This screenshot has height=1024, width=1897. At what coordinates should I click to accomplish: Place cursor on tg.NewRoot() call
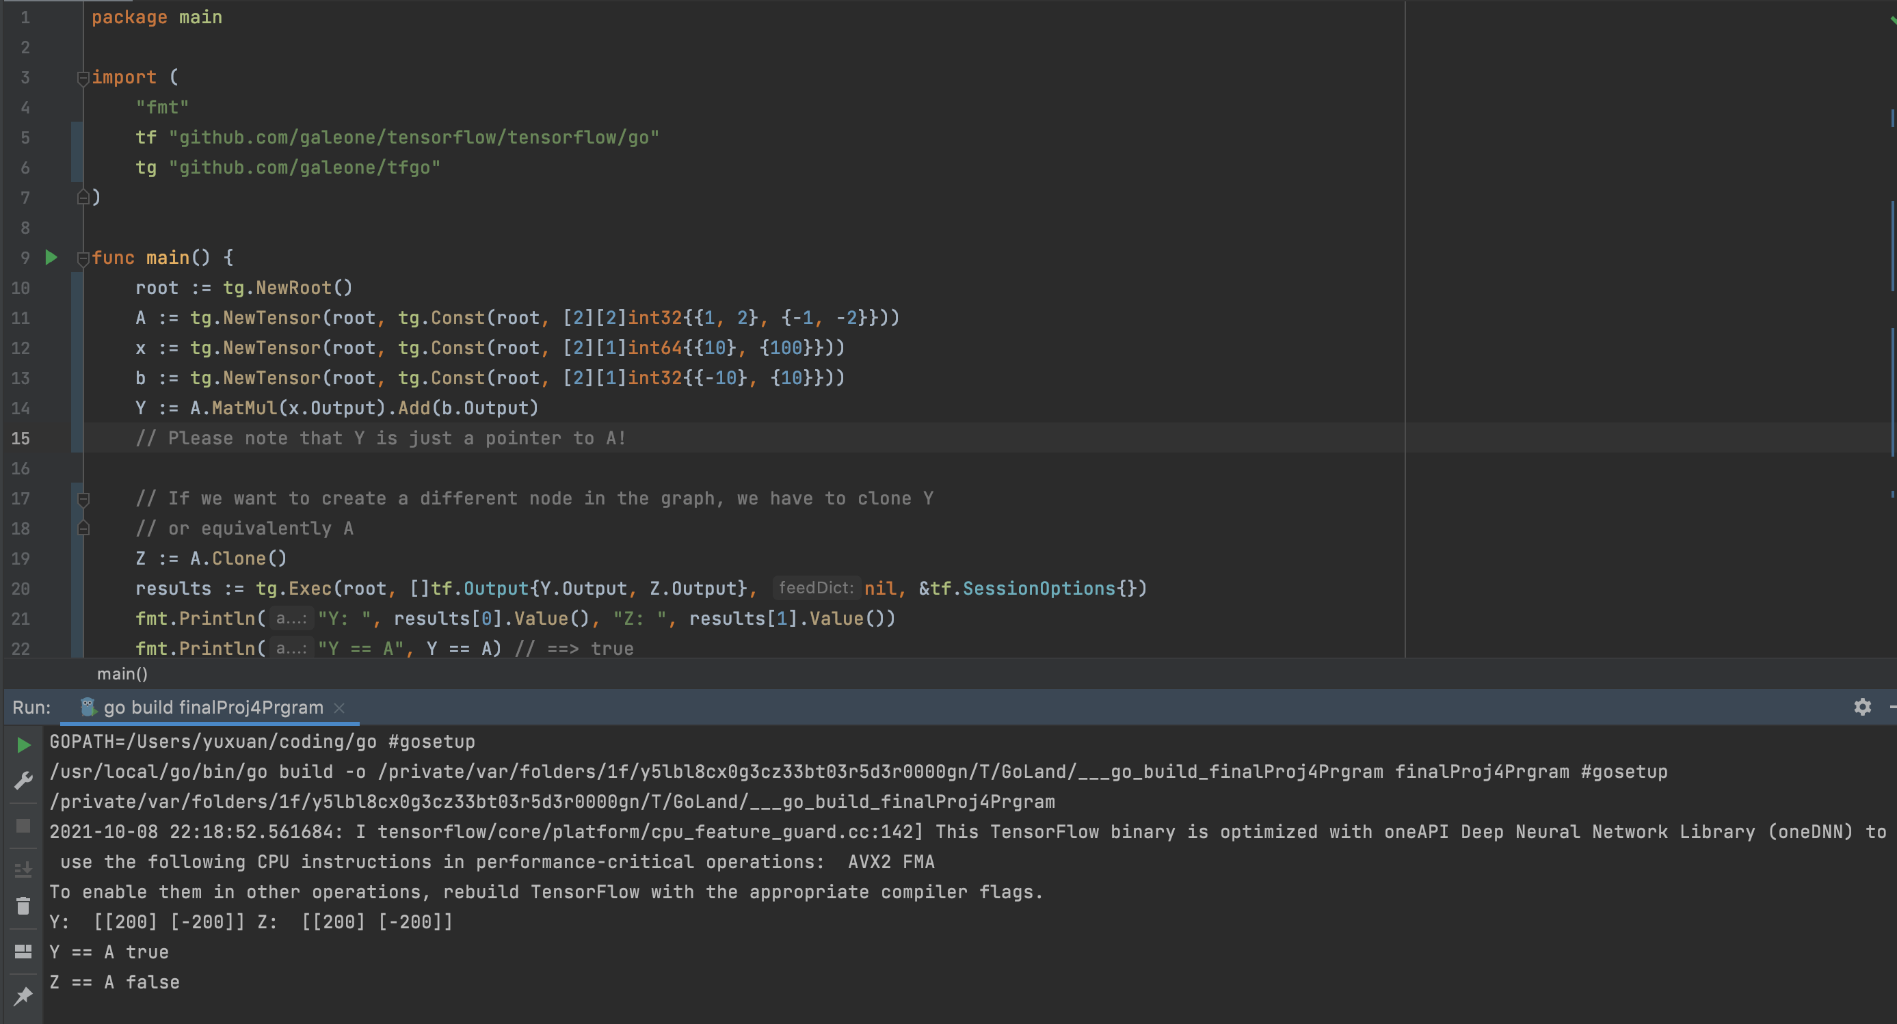coord(288,288)
